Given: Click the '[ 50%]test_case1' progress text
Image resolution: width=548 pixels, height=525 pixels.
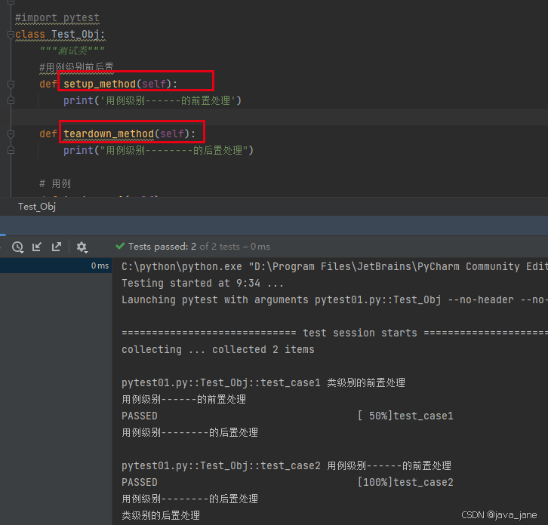Looking at the screenshot, I should [405, 416].
